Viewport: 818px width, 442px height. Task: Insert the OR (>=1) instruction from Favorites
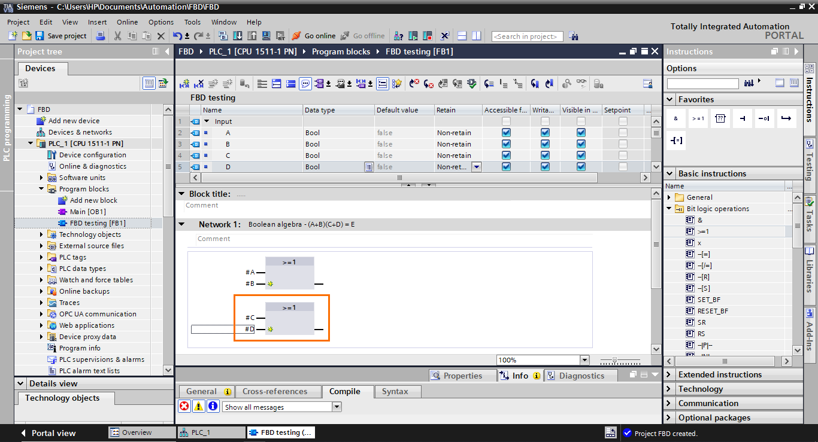pyautogui.click(x=698, y=118)
